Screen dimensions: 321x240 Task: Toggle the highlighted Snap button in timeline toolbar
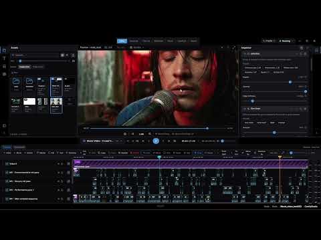point(198,153)
